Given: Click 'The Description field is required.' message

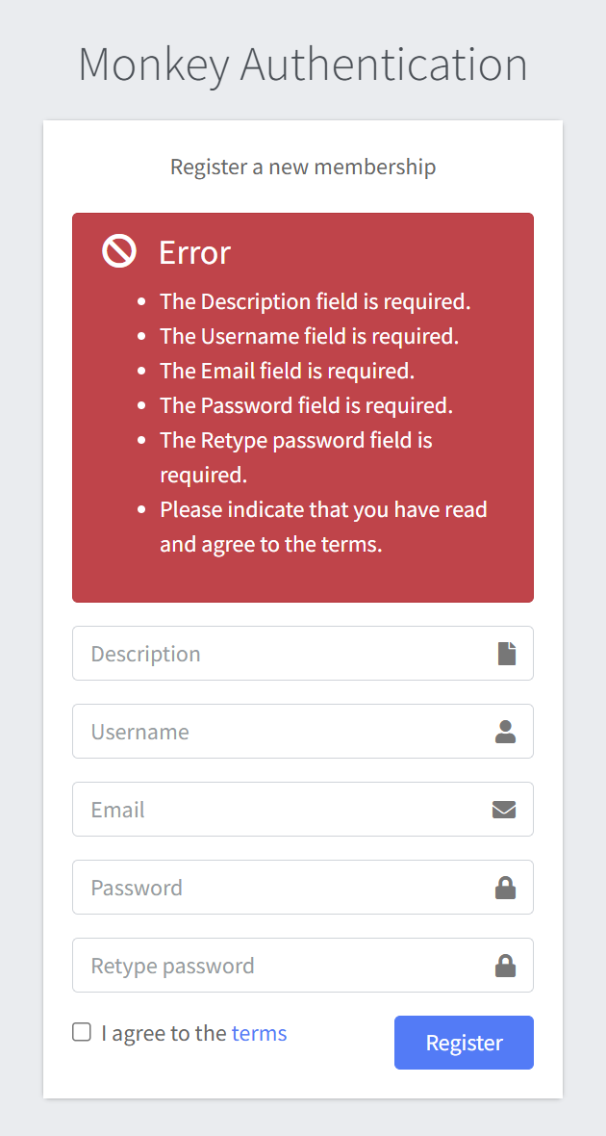Looking at the screenshot, I should 316,301.
